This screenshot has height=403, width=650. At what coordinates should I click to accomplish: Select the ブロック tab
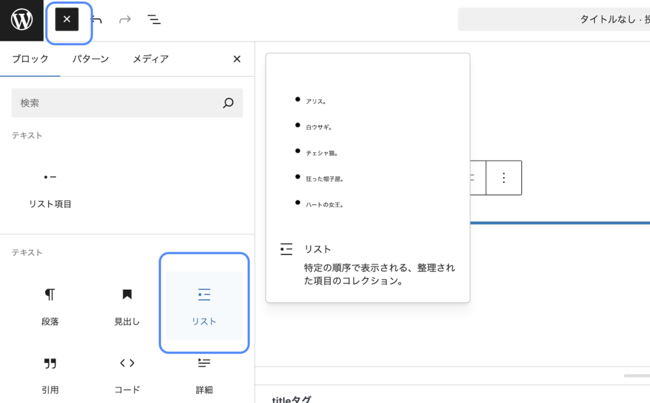[29, 58]
